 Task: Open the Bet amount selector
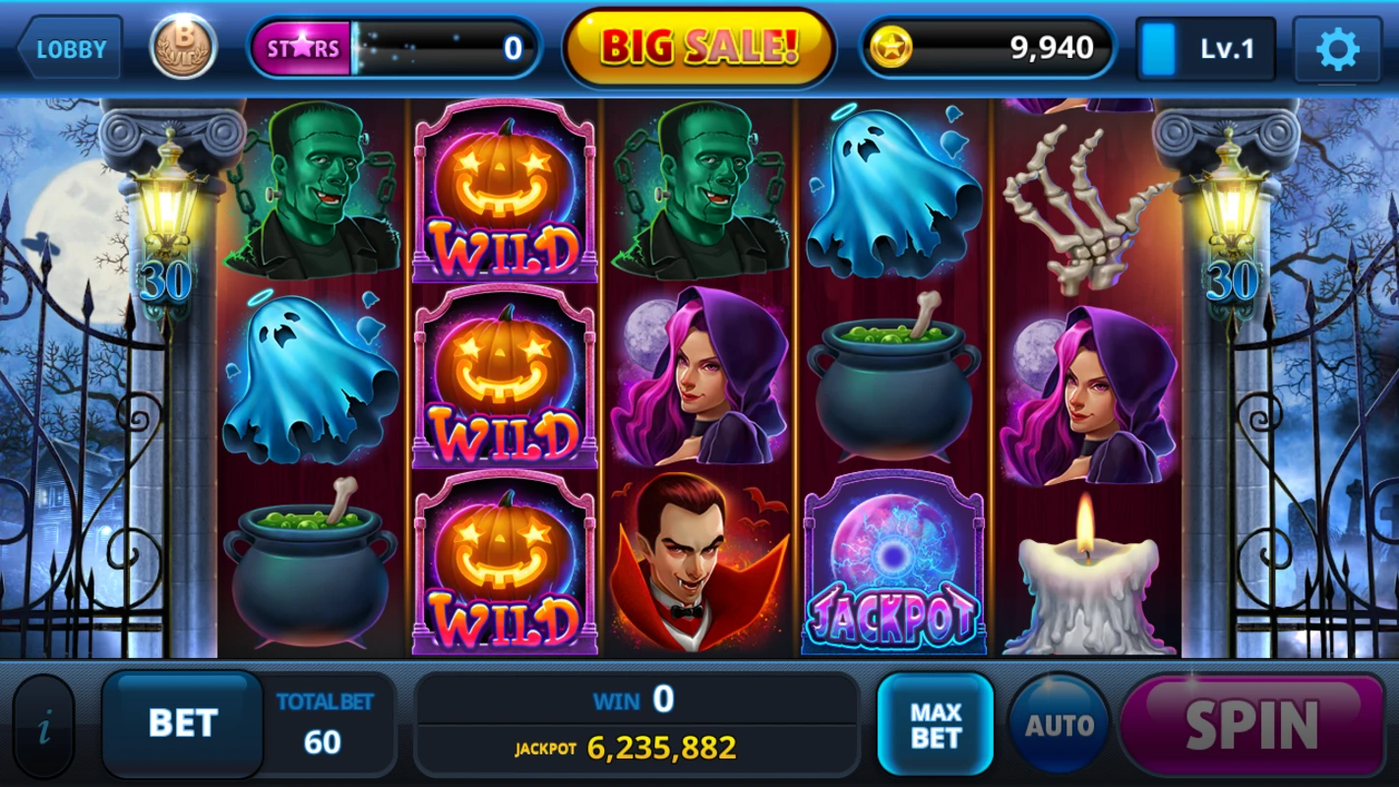[x=182, y=724]
